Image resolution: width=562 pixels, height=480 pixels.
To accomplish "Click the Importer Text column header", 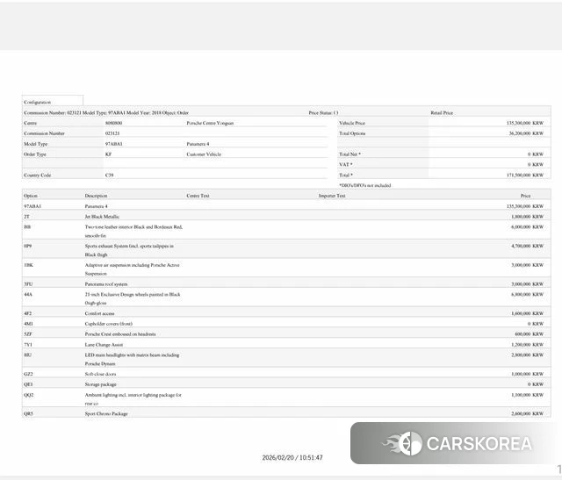I will pos(332,196).
